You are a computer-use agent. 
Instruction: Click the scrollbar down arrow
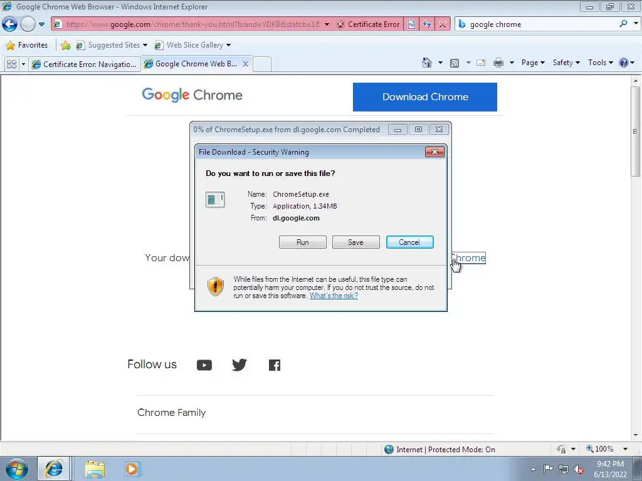[x=636, y=435]
